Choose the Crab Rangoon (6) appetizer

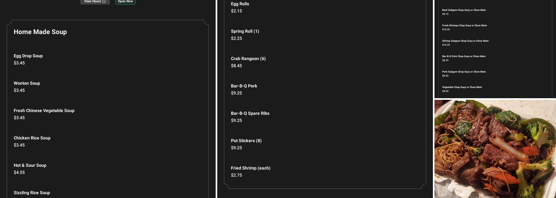point(248,59)
